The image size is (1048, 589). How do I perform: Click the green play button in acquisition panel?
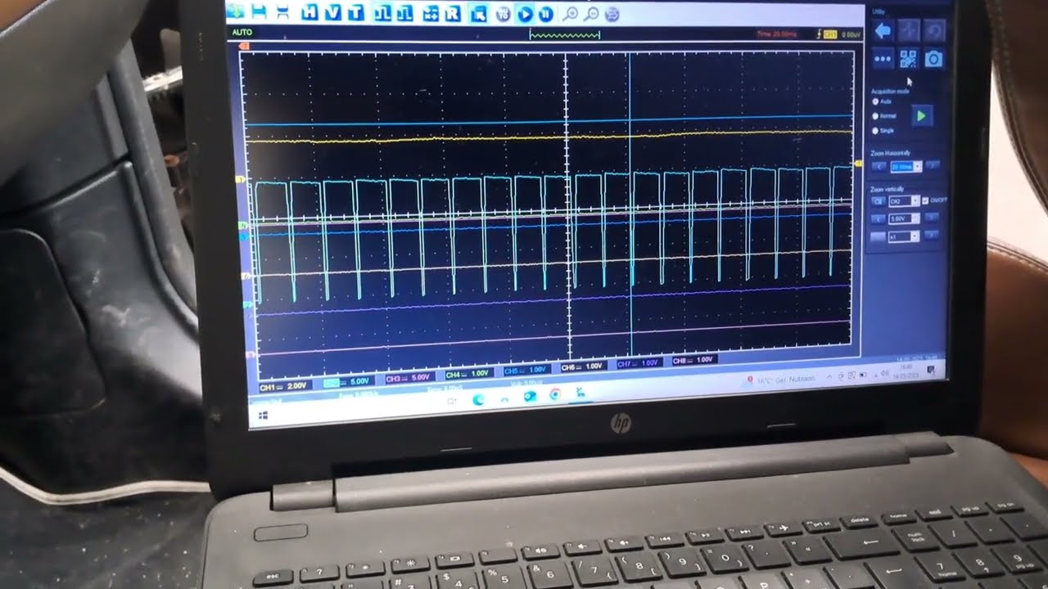921,116
